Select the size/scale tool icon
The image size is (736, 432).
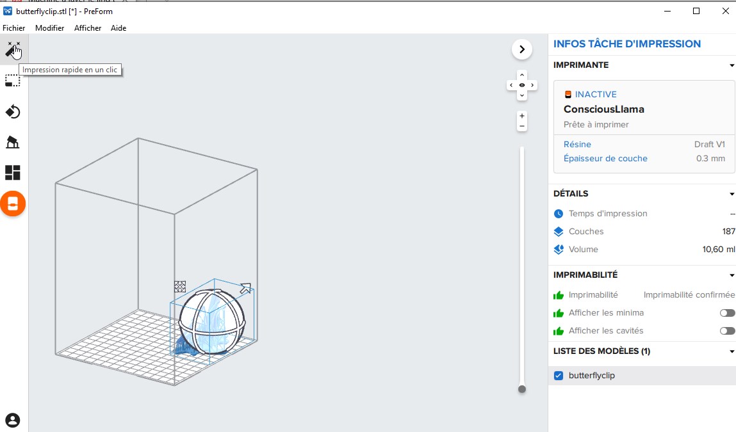(x=13, y=81)
